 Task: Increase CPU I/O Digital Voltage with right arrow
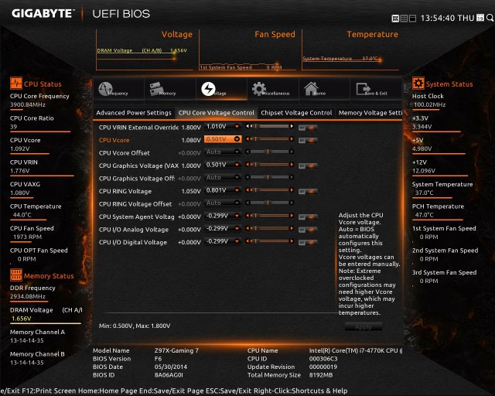point(292,241)
